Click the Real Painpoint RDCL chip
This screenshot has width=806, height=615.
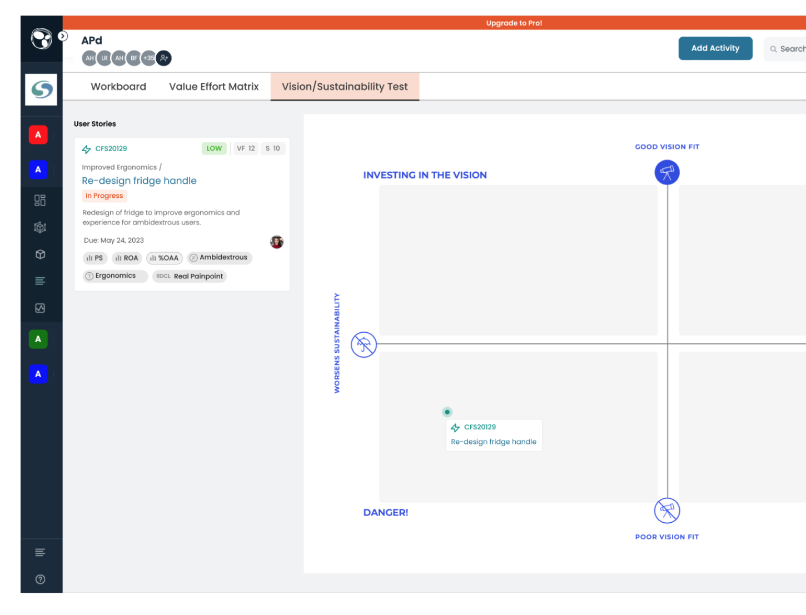[190, 276]
